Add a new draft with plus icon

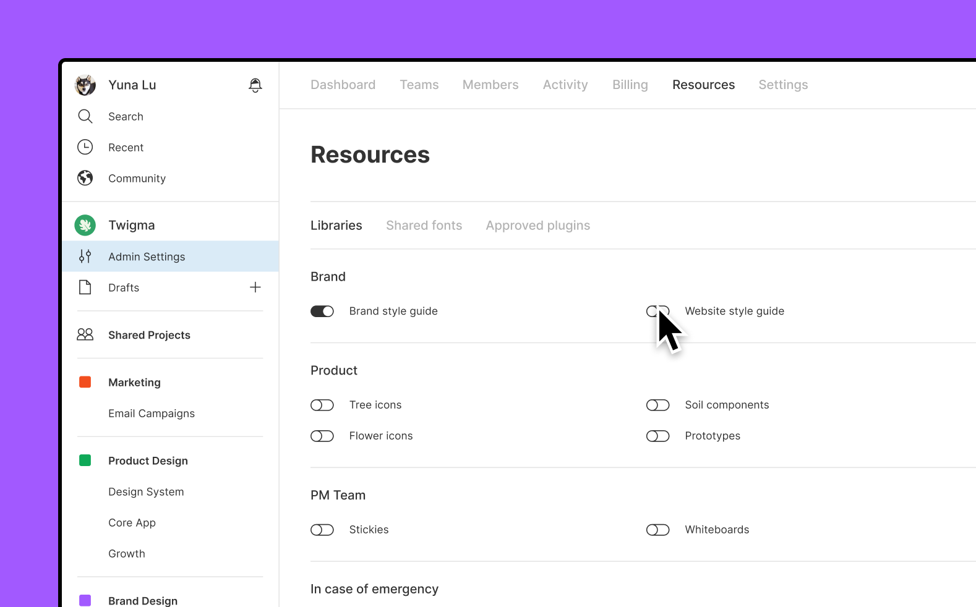tap(255, 287)
